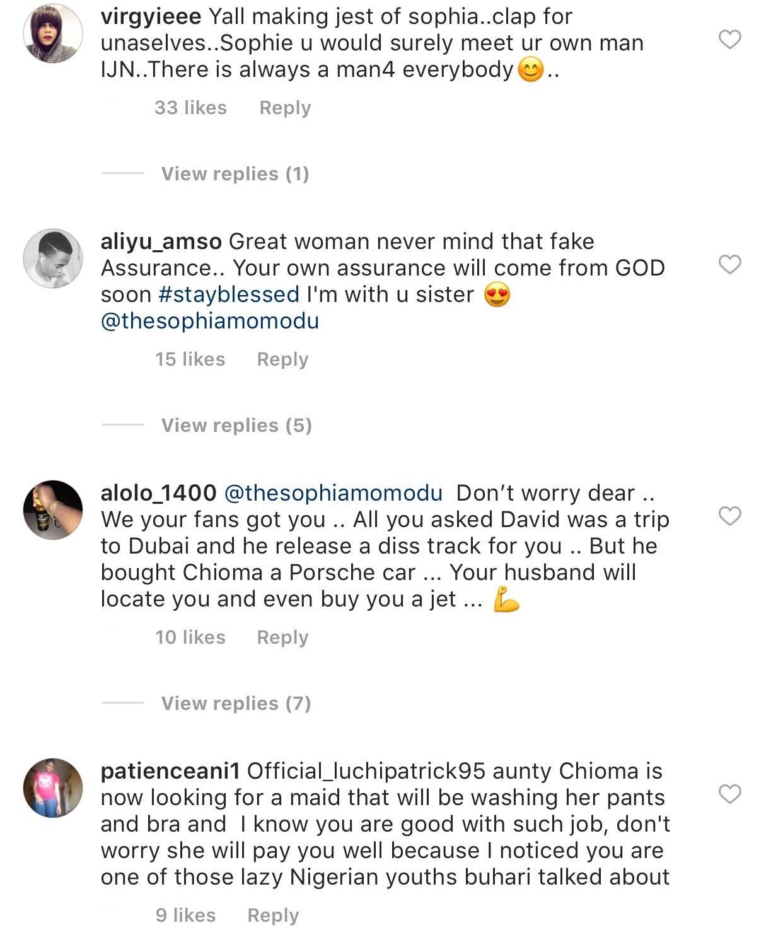
Task: Open the #stayblessed hashtag
Action: coord(229,294)
